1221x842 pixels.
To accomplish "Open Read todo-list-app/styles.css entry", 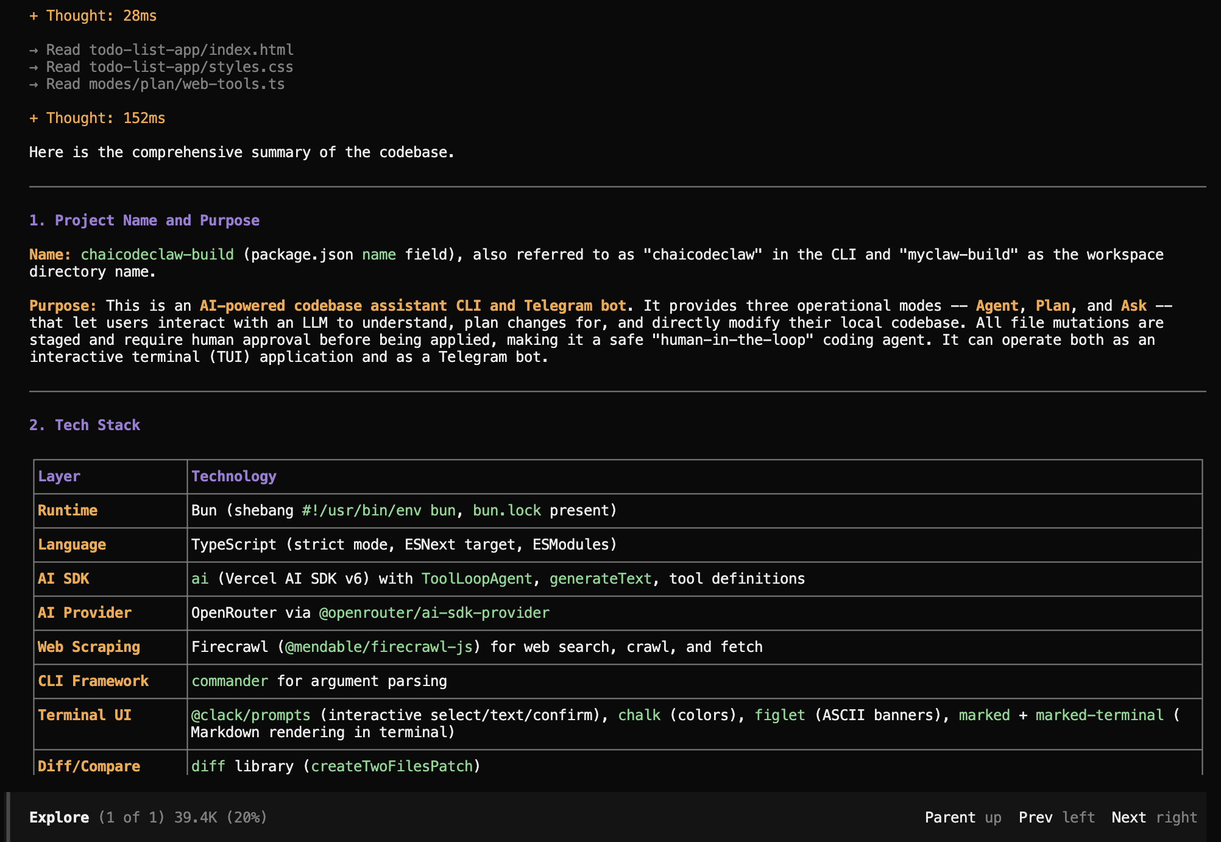I will click(161, 67).
